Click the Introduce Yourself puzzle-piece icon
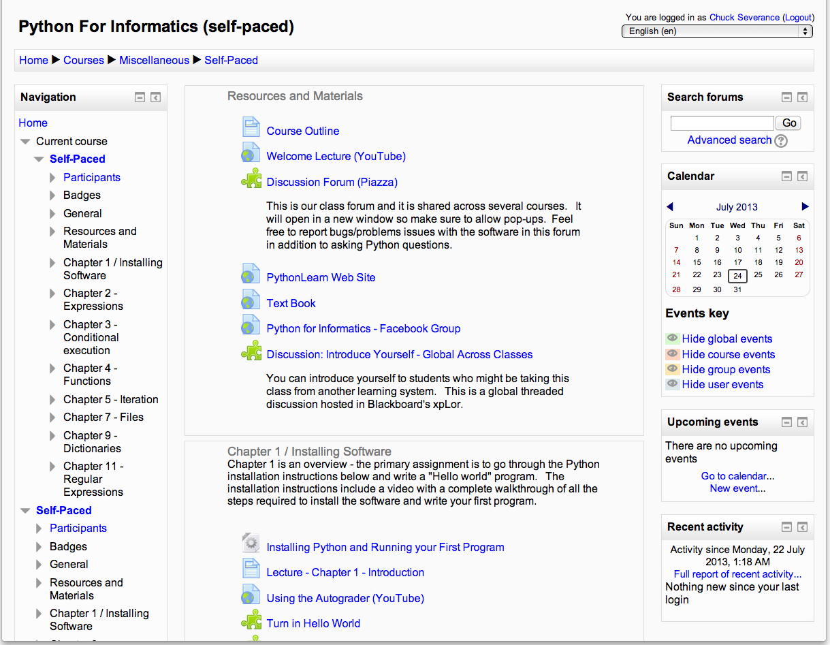This screenshot has height=645, width=830. pos(251,351)
